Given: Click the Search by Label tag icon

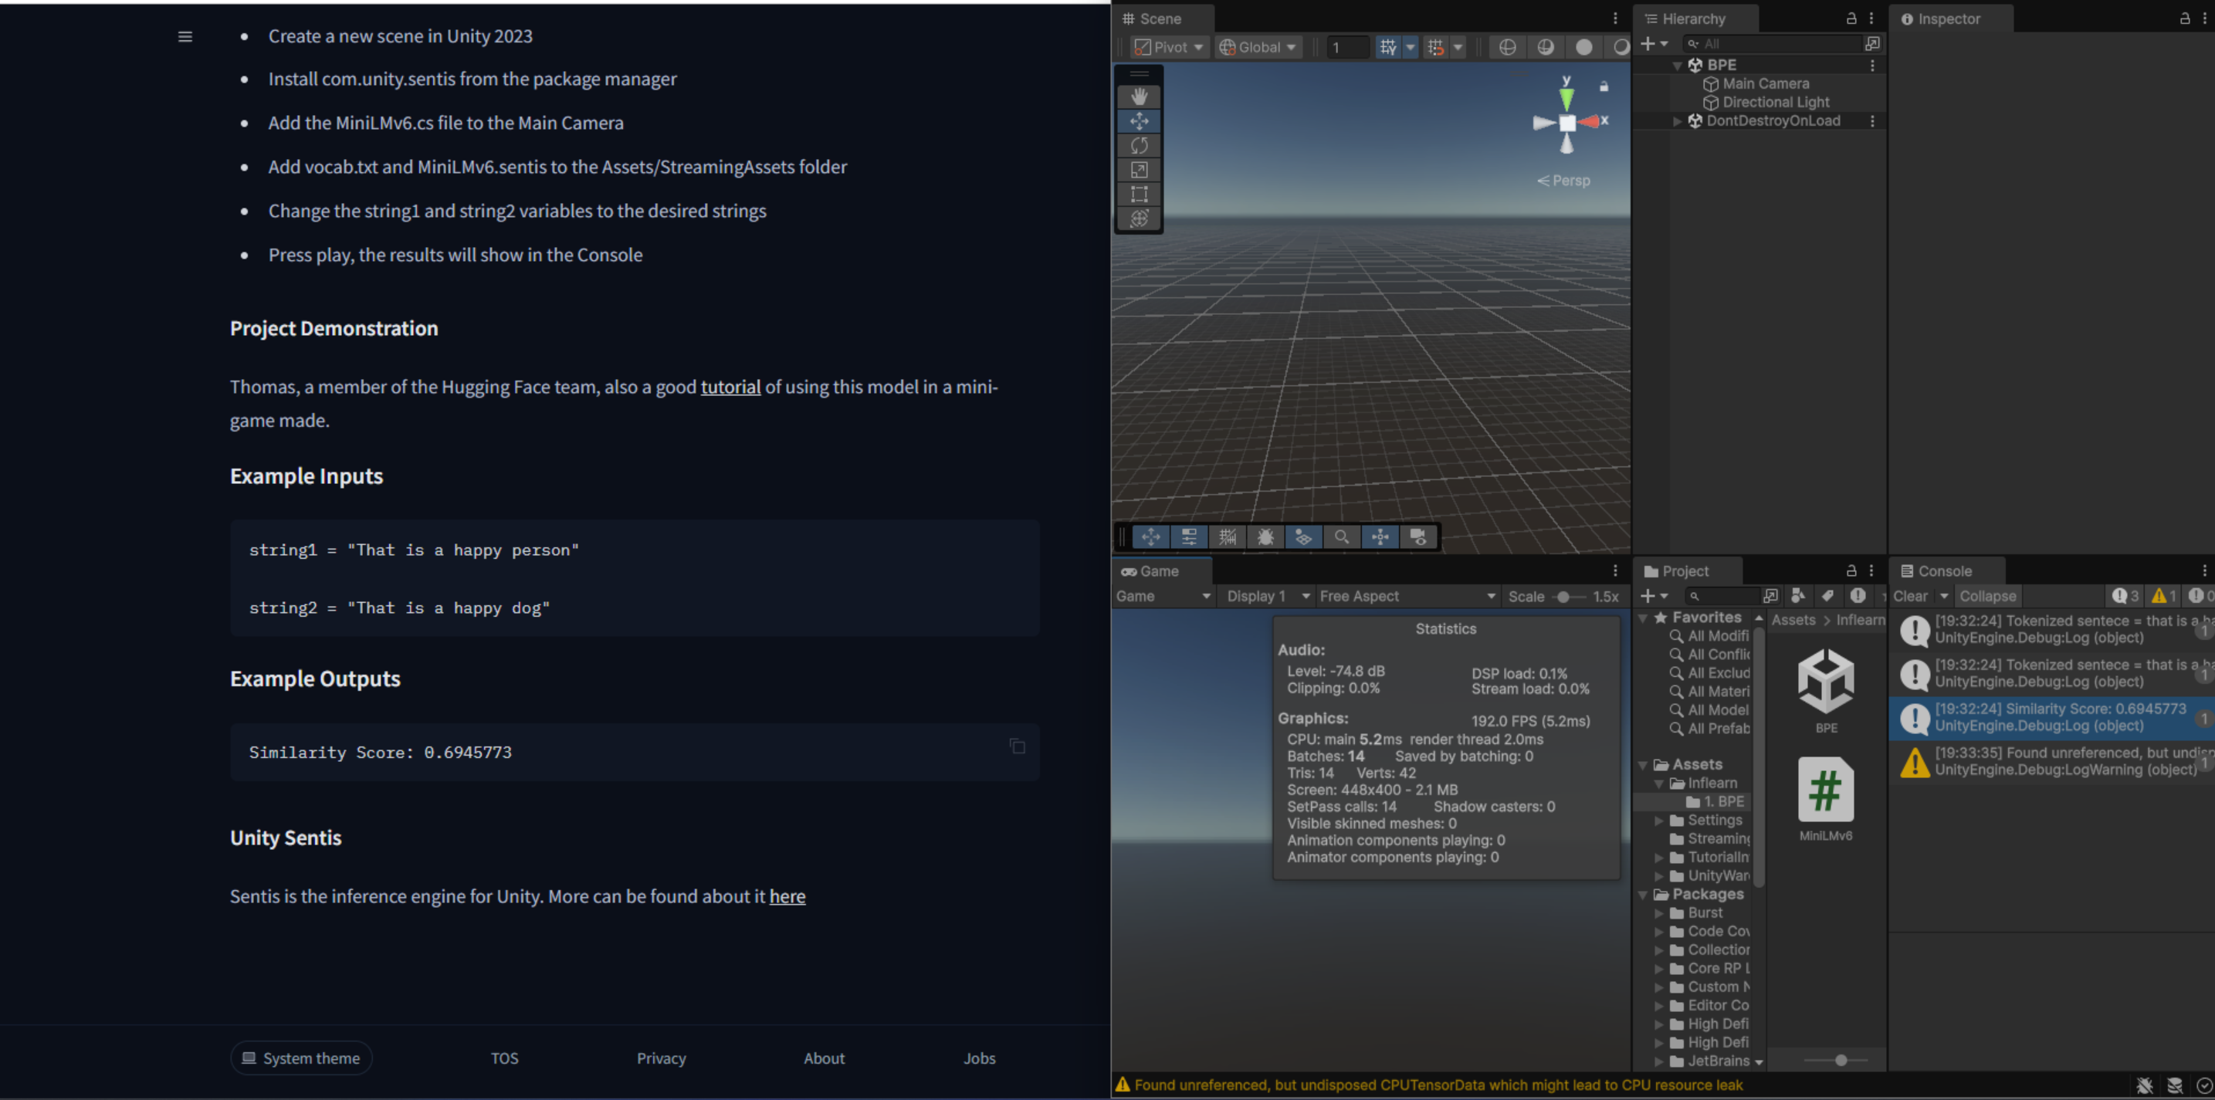Looking at the screenshot, I should (1827, 596).
